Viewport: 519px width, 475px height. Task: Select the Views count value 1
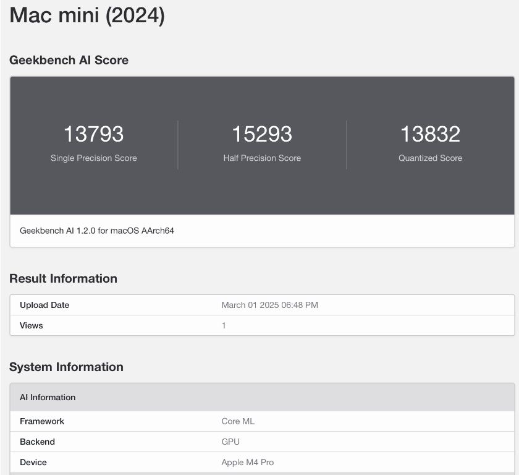click(x=224, y=325)
